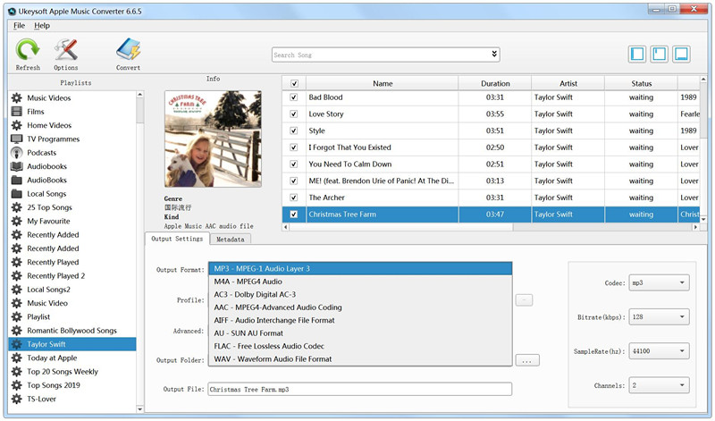Viewport: 715px width, 421px height.
Task: Click the Christmas Tree Farm album artwork
Action: coord(213,139)
